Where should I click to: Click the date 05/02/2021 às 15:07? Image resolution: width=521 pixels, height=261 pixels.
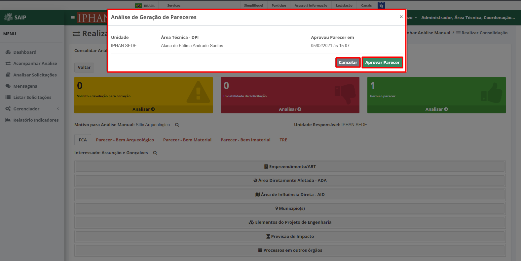click(x=330, y=45)
